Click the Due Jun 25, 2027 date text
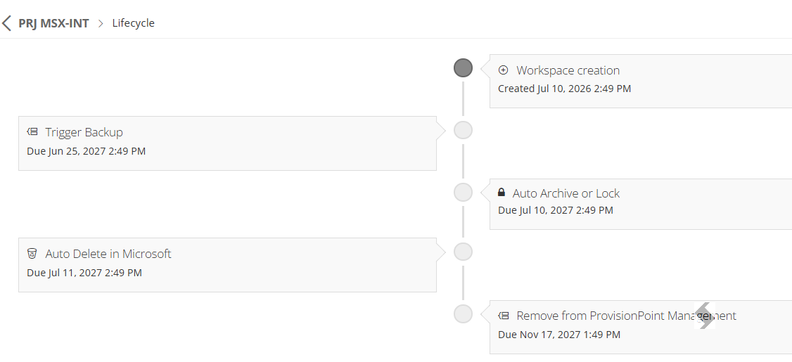 tap(87, 151)
